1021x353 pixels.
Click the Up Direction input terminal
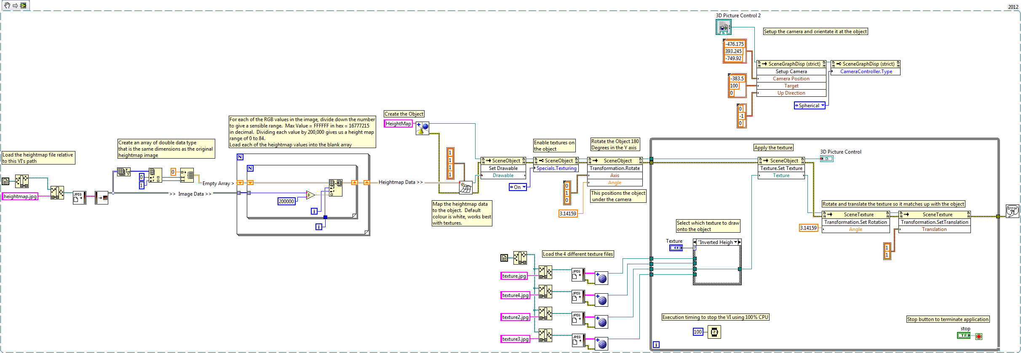click(x=791, y=93)
